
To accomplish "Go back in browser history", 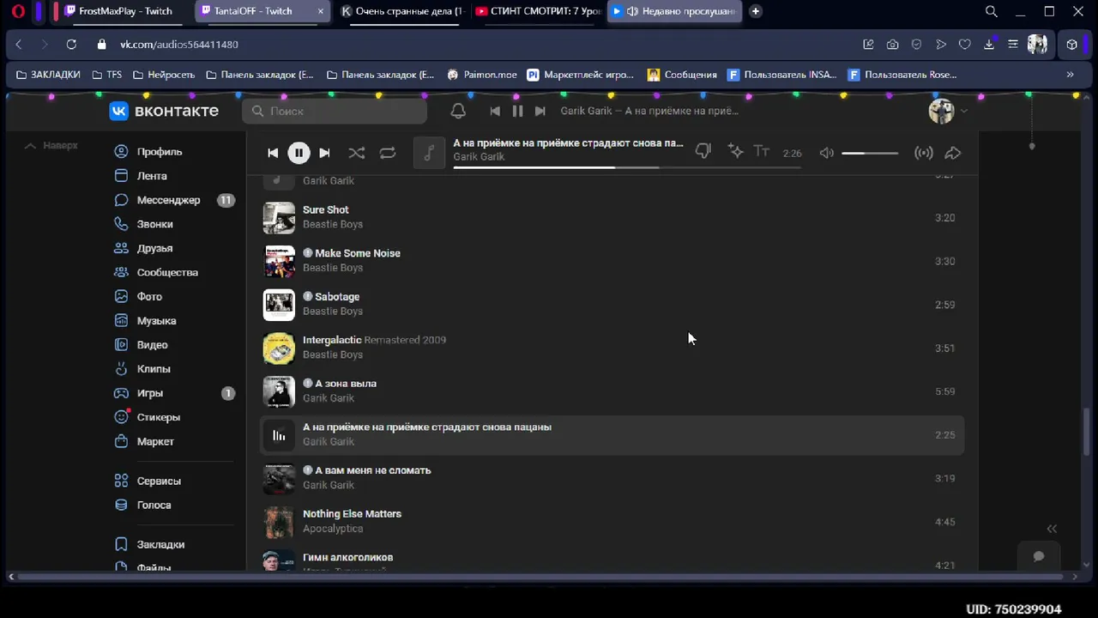I will coord(19,45).
